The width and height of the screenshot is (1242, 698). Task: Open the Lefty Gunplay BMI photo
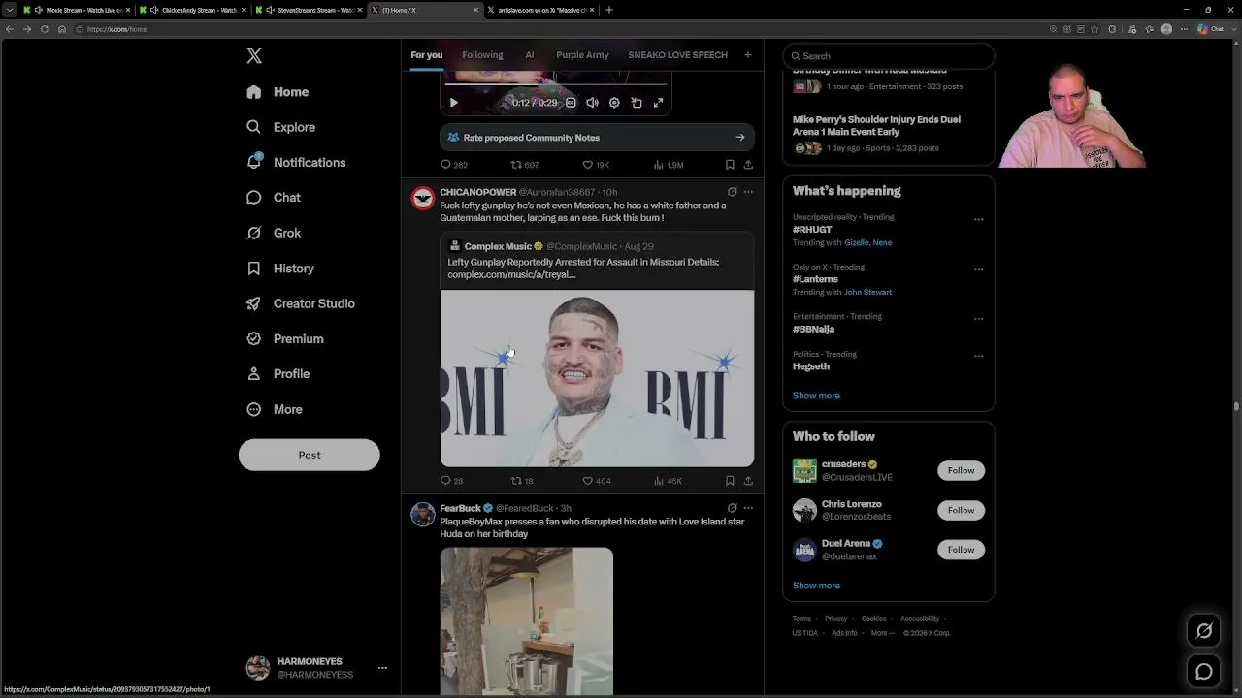pyautogui.click(x=597, y=378)
